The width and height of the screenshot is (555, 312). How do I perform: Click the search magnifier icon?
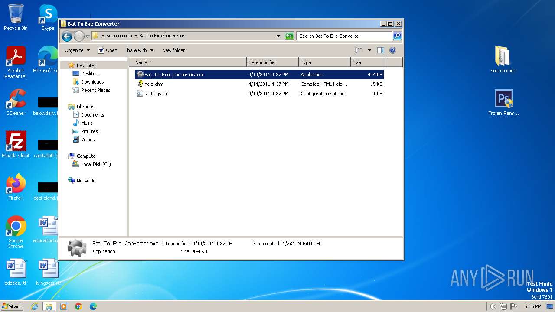(x=397, y=36)
